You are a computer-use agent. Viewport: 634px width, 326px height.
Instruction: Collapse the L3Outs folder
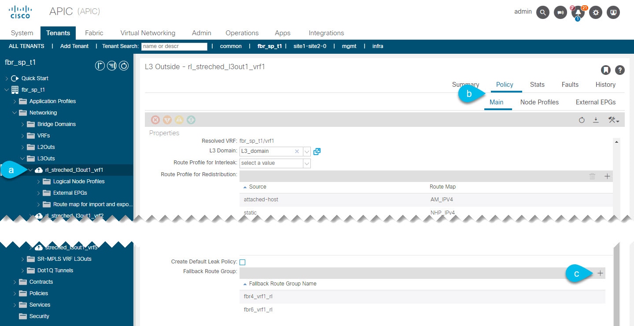tap(22, 159)
